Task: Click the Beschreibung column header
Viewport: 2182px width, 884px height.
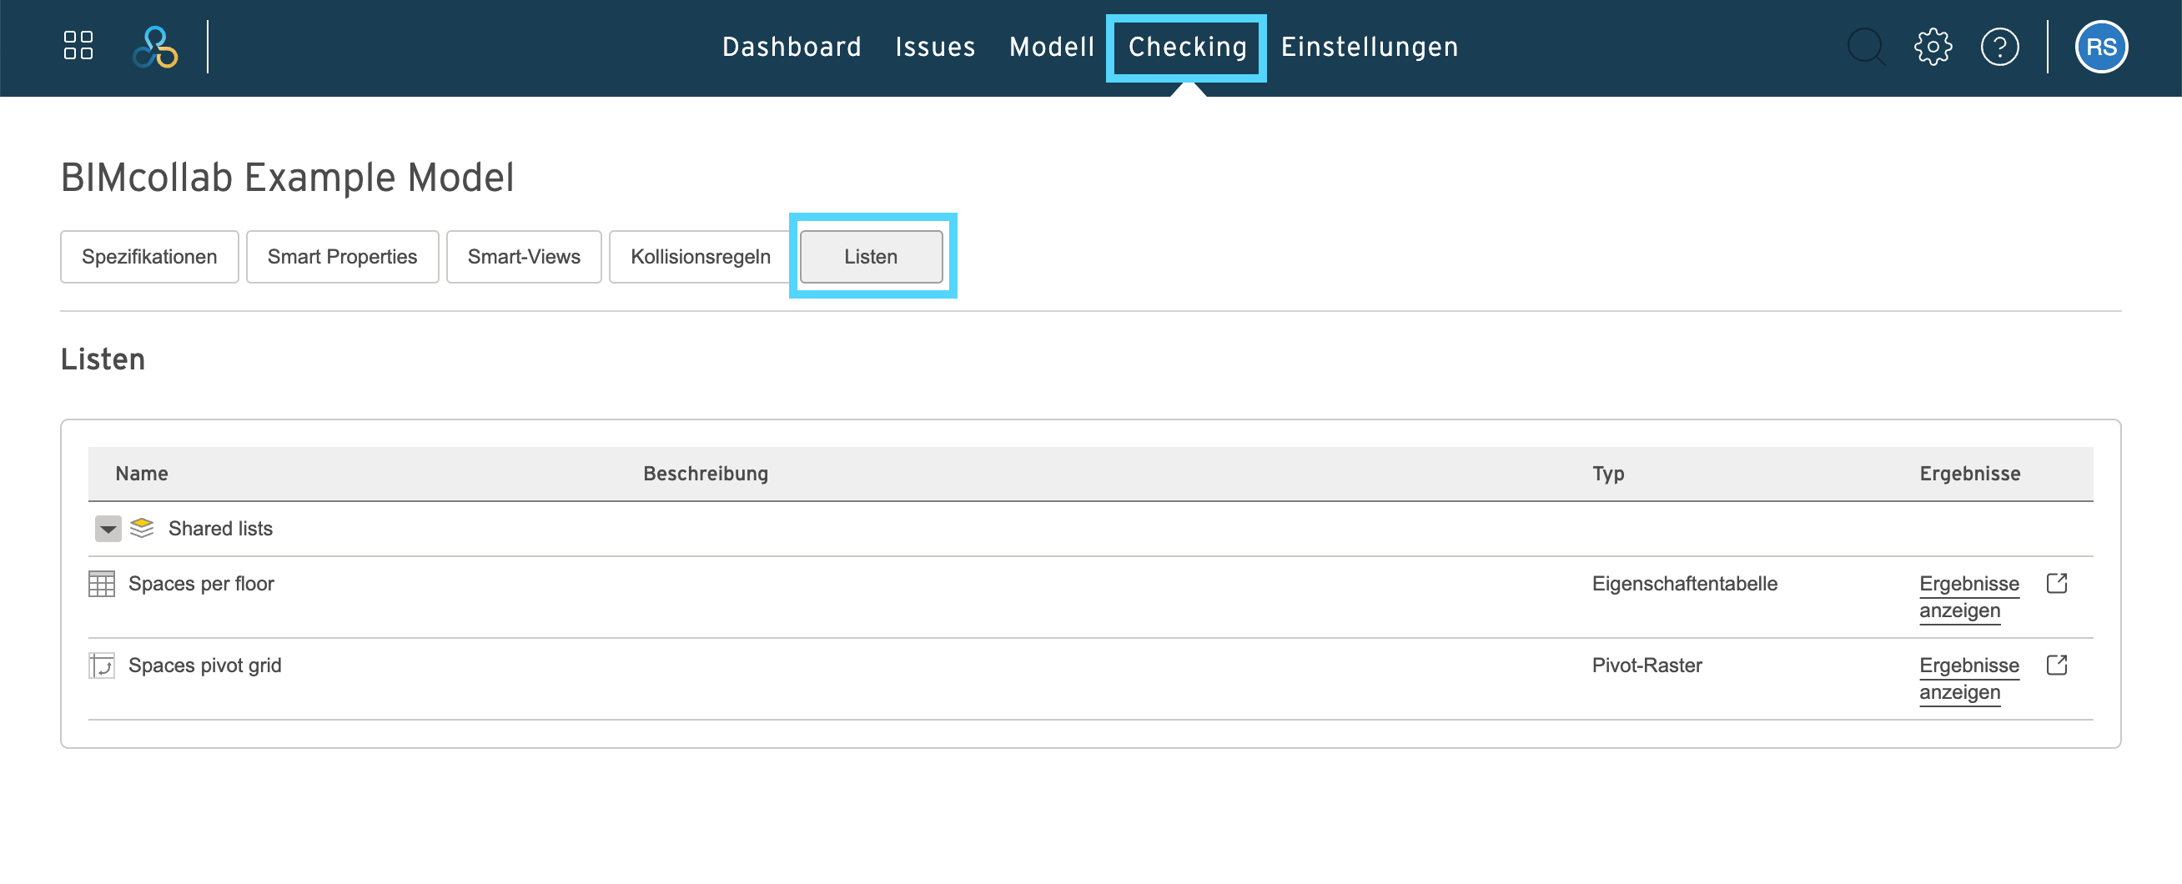Action: pyautogui.click(x=706, y=474)
